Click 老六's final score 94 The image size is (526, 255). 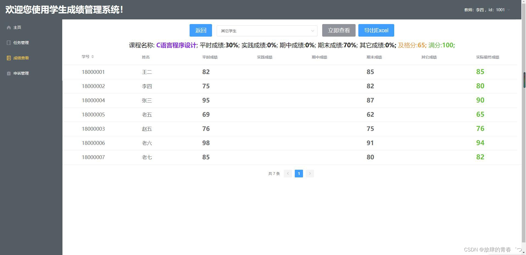click(x=480, y=143)
